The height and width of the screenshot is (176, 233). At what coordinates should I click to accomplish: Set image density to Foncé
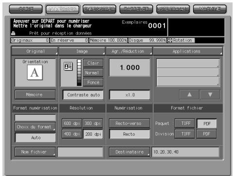(93, 82)
